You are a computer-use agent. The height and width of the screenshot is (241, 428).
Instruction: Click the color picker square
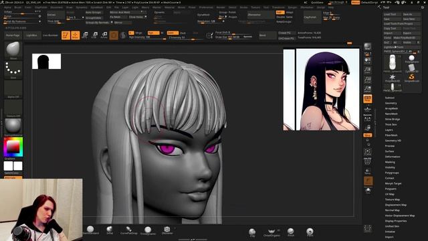[13, 147]
